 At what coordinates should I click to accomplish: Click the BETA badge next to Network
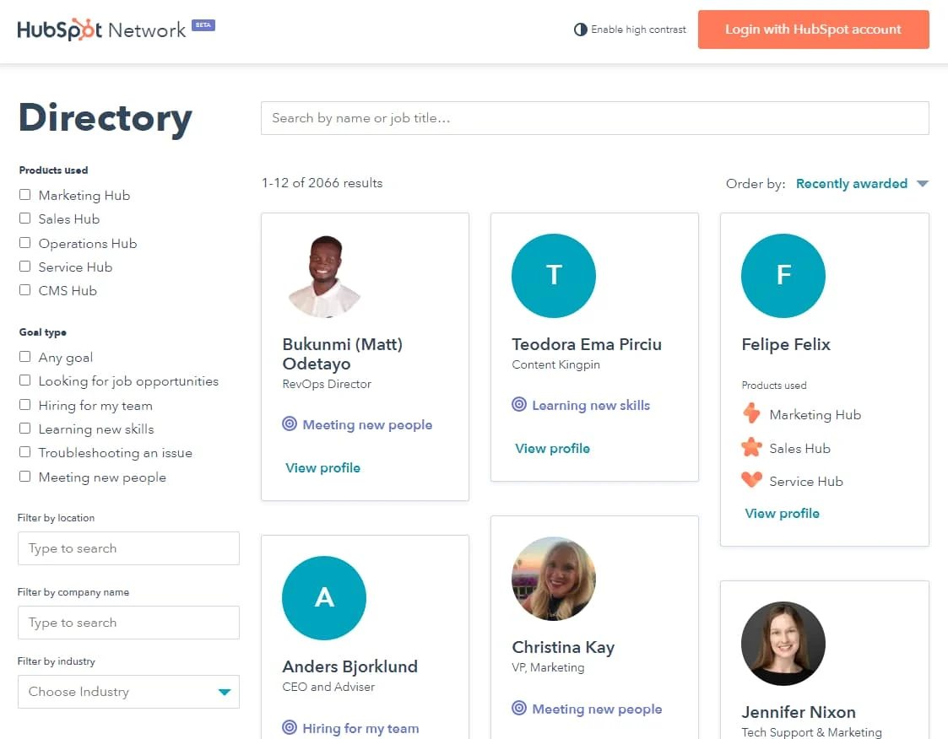tap(203, 25)
